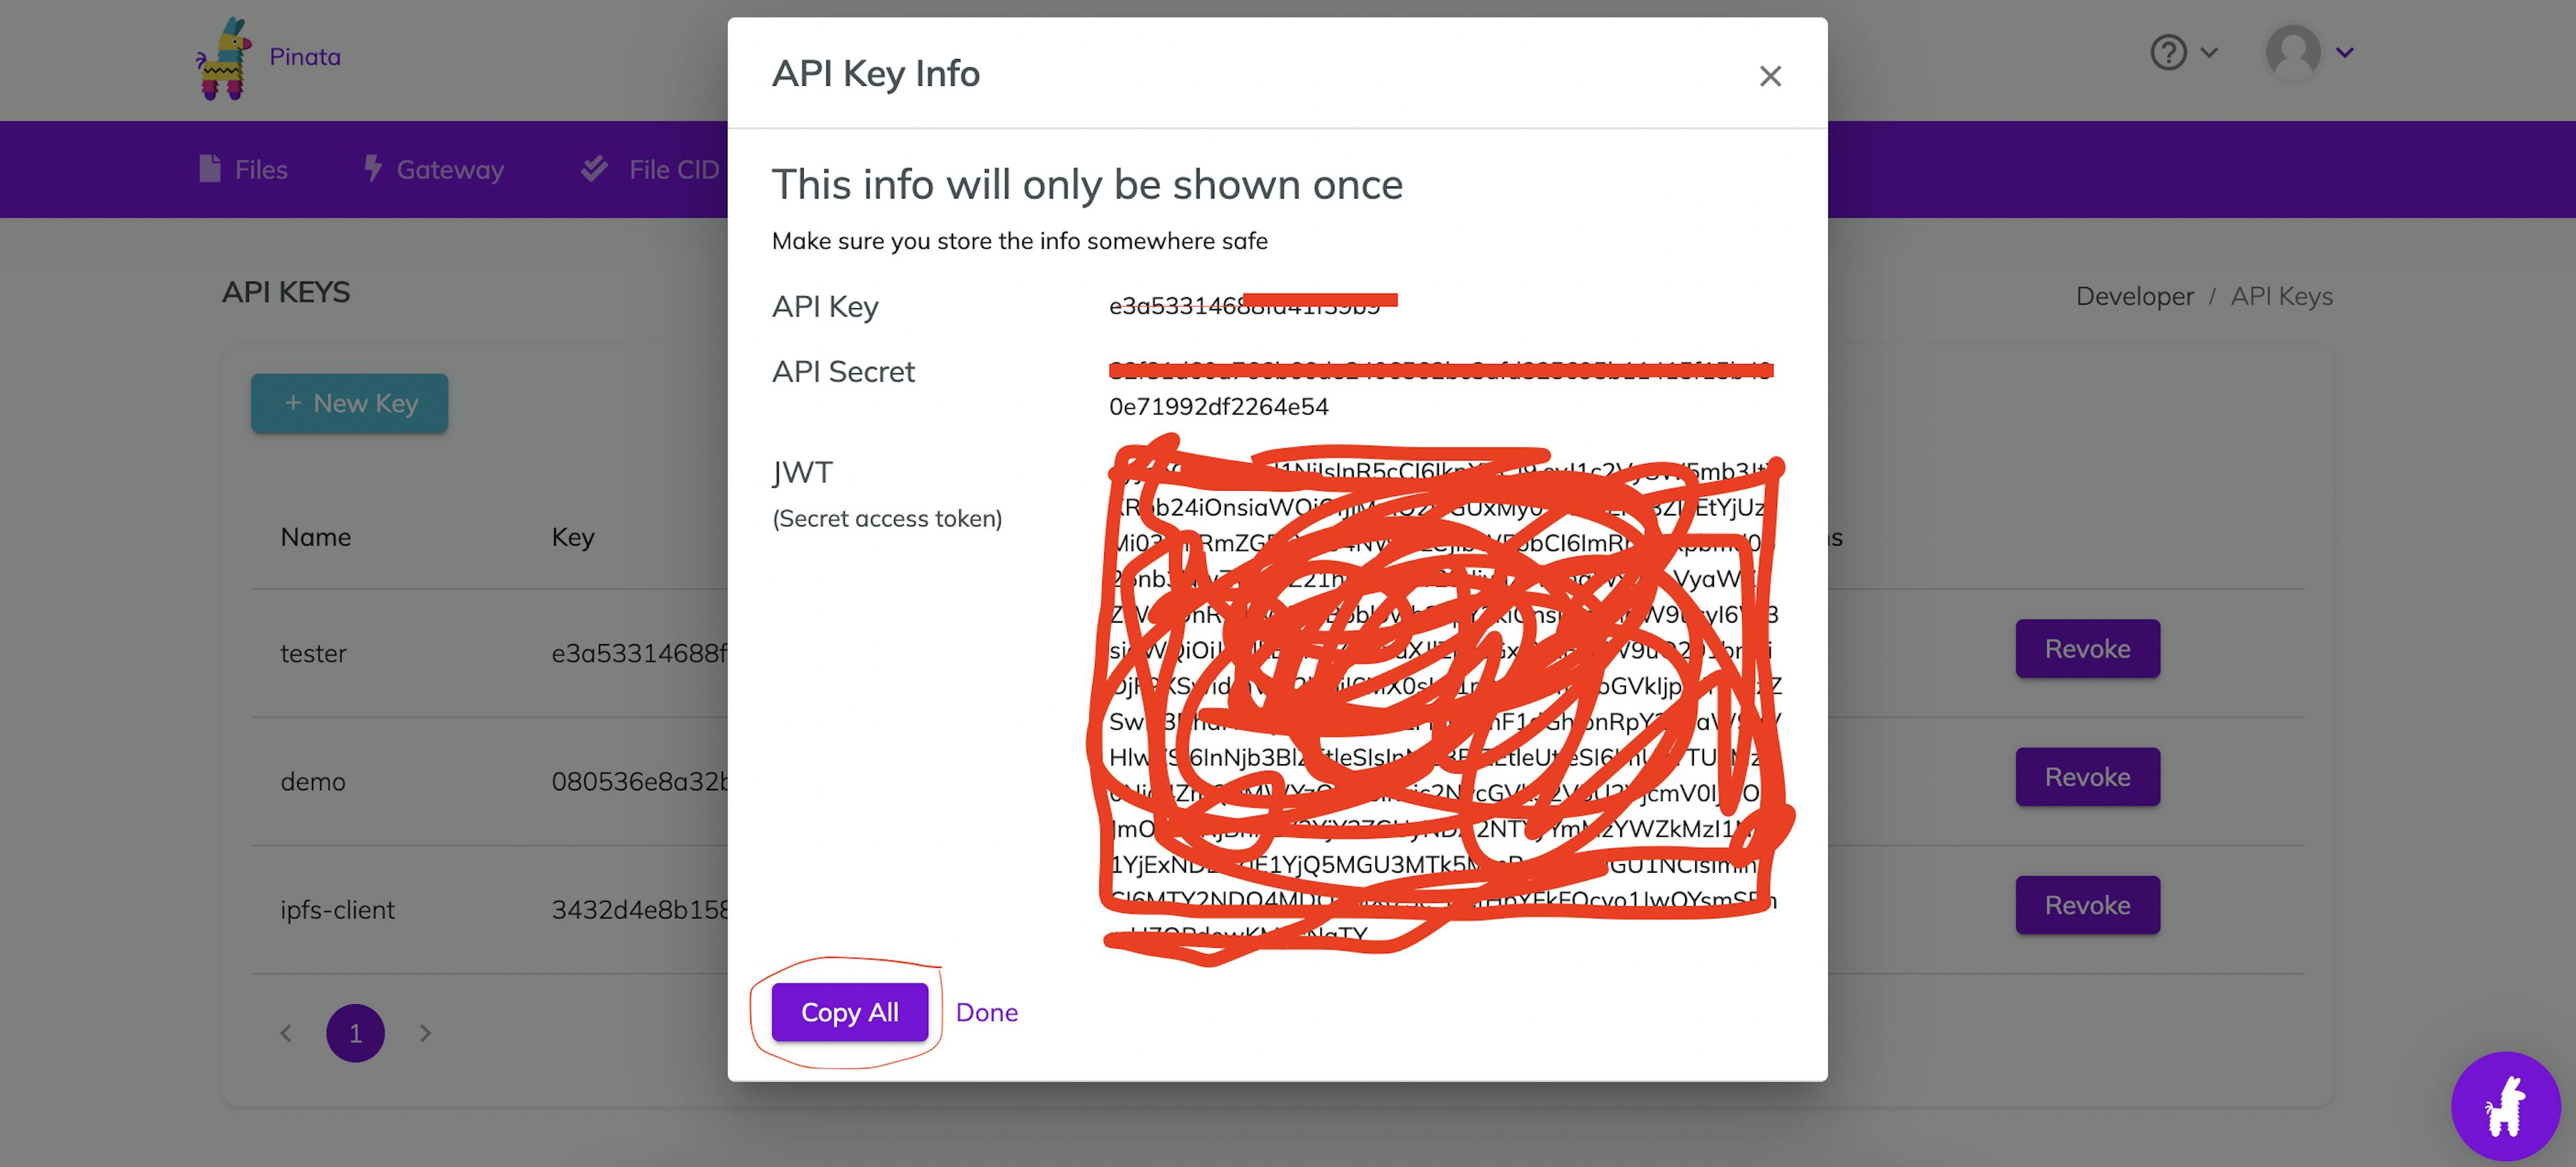This screenshot has height=1167, width=2576.
Task: Click Revoke for demo key
Action: [x=2086, y=776]
